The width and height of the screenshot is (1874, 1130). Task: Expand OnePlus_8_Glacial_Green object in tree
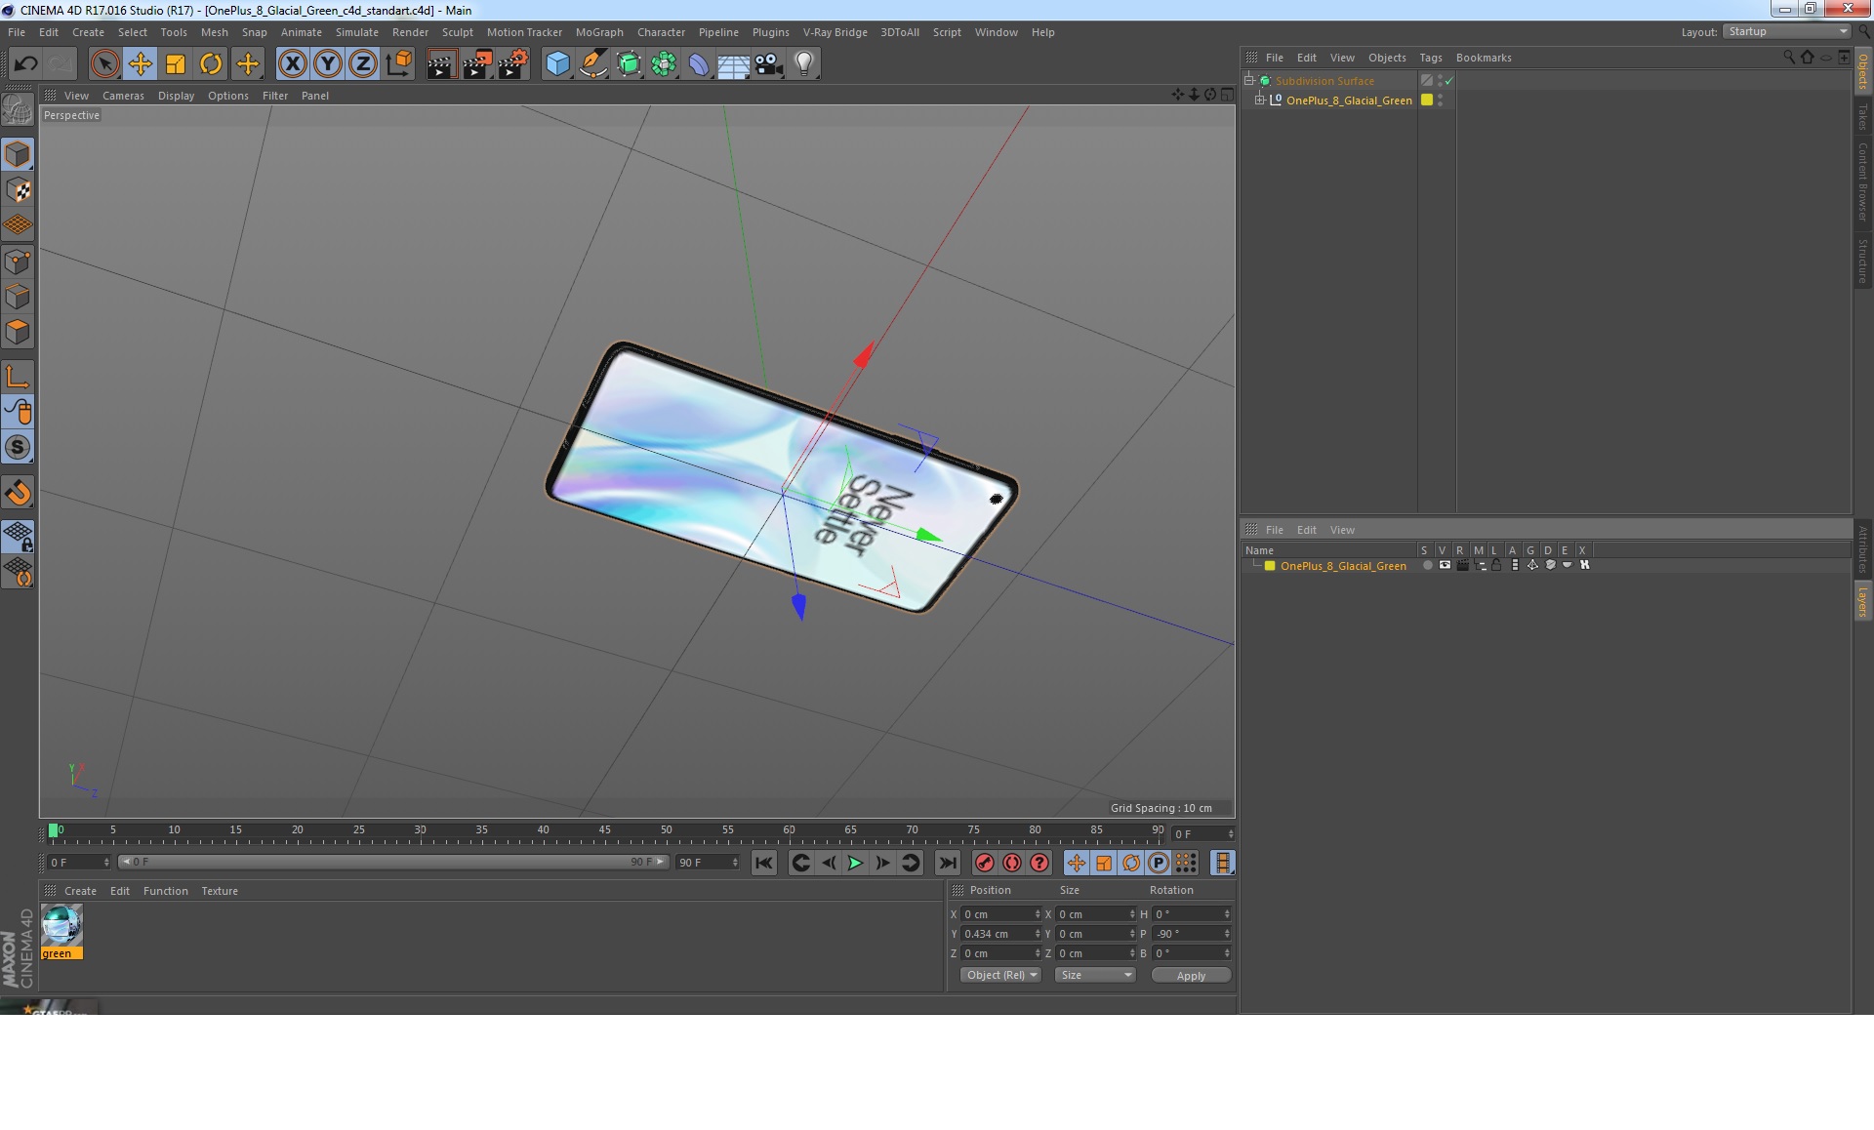[1260, 100]
